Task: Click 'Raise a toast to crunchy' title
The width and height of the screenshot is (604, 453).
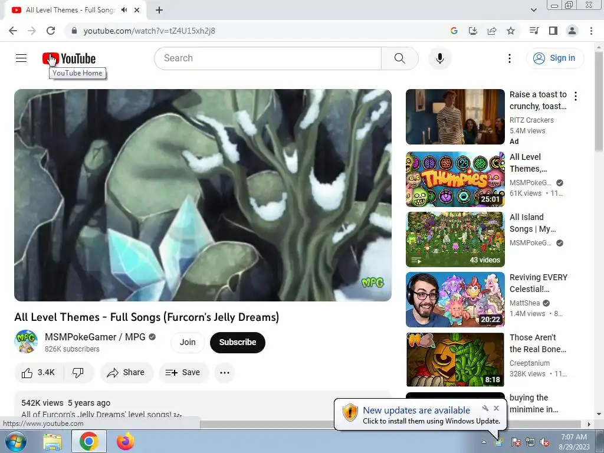Action: point(538,100)
